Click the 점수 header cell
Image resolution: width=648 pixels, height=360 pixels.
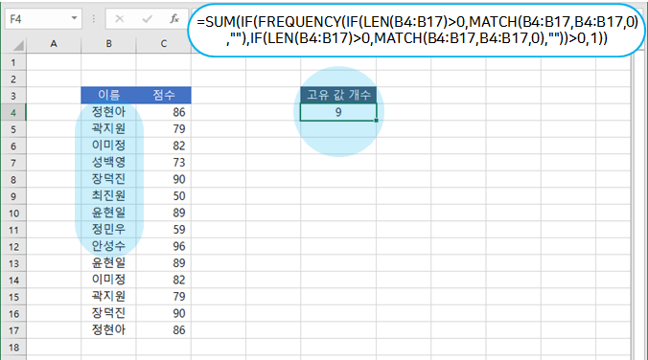[x=164, y=95]
